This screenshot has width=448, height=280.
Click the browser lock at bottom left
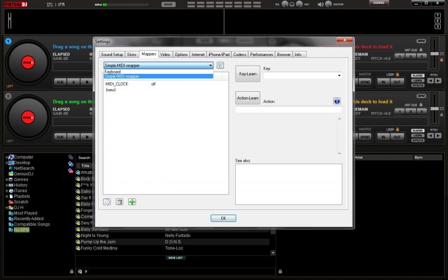tap(72, 271)
